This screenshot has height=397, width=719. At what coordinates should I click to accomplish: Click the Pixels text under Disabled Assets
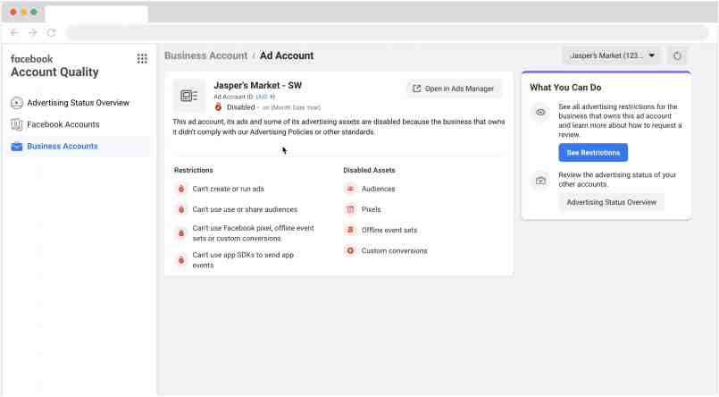tap(371, 209)
